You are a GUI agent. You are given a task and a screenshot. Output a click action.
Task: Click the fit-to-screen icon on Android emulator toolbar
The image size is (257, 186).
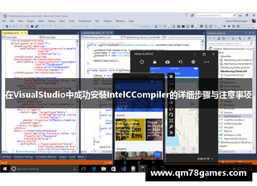pyautogui.click(x=171, y=121)
